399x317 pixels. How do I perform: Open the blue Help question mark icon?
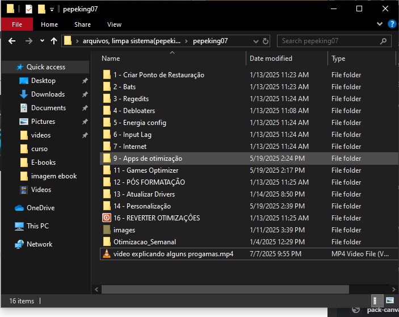click(392, 24)
